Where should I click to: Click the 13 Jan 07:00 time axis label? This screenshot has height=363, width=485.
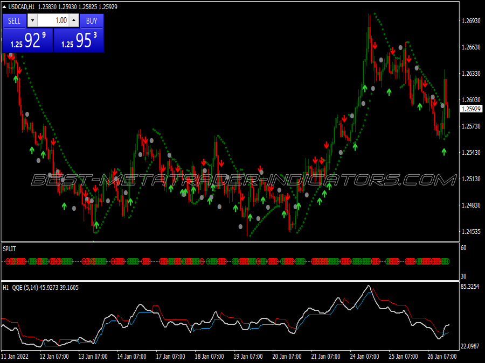coord(93,357)
